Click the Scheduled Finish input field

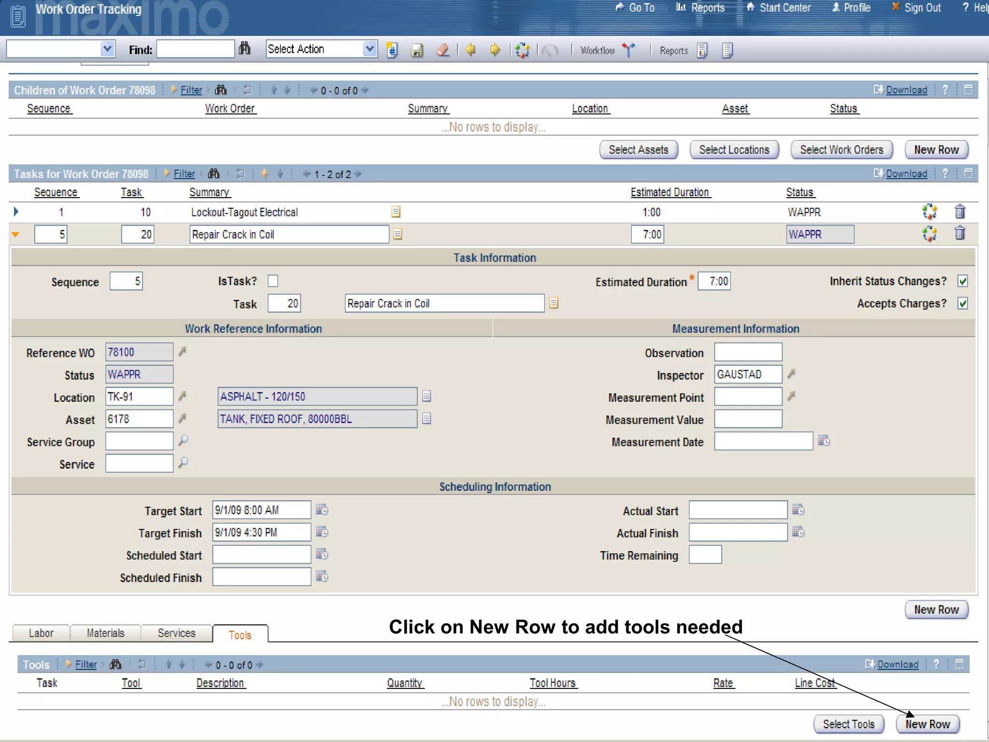[x=262, y=577]
